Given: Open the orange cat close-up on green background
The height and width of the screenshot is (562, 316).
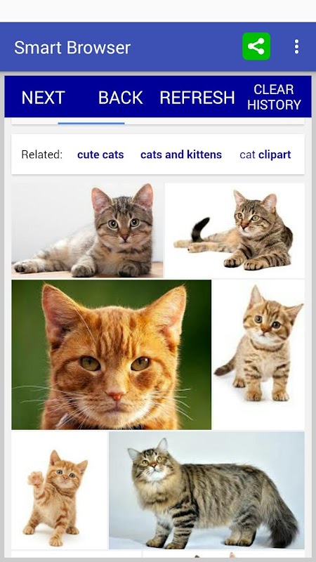Looking at the screenshot, I should (x=112, y=355).
